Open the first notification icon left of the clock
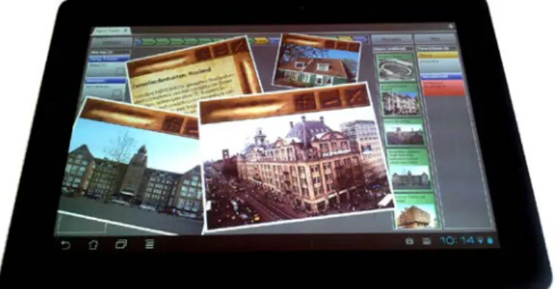The height and width of the screenshot is (289, 556). 409,241
